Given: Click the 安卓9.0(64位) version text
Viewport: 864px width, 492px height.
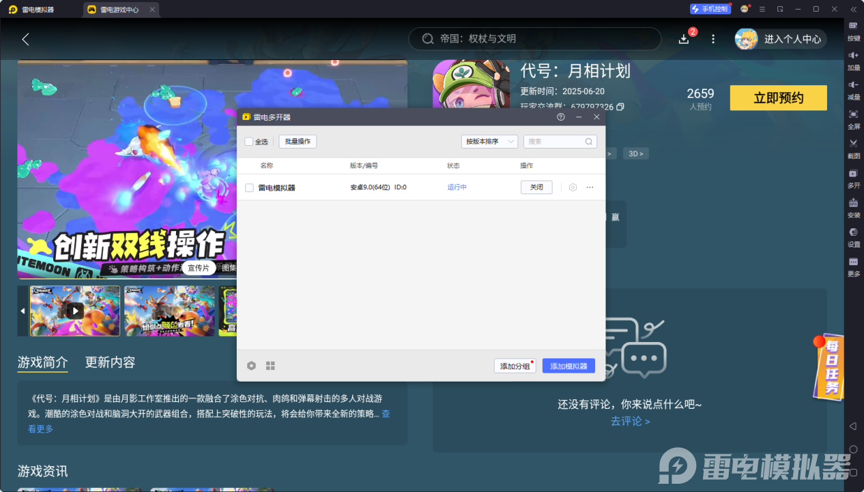Looking at the screenshot, I should click(370, 187).
